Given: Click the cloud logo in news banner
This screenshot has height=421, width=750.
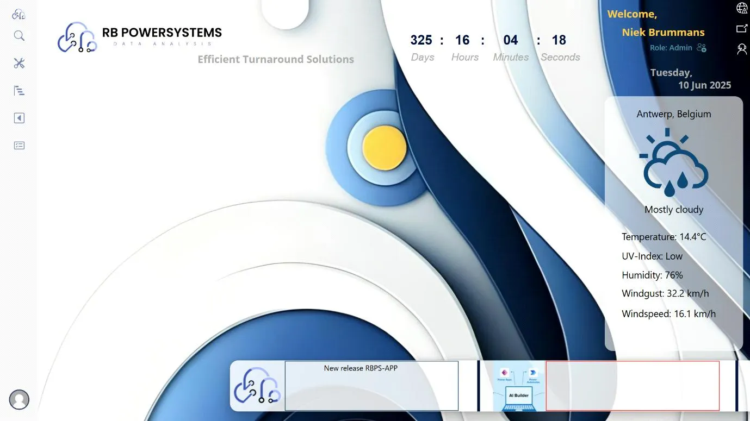Looking at the screenshot, I should click(x=257, y=385).
